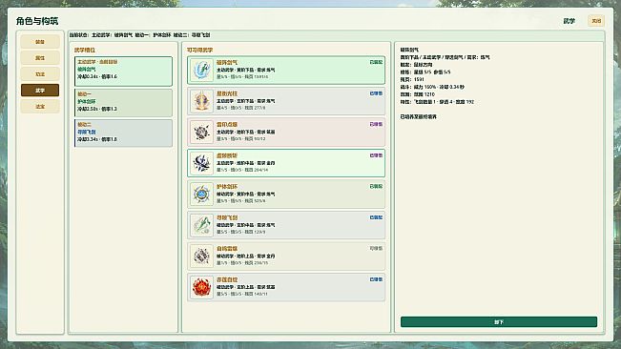621x349 pixels.
Task: Select the 被动一 slot with 护体剑环
Action: point(124,103)
